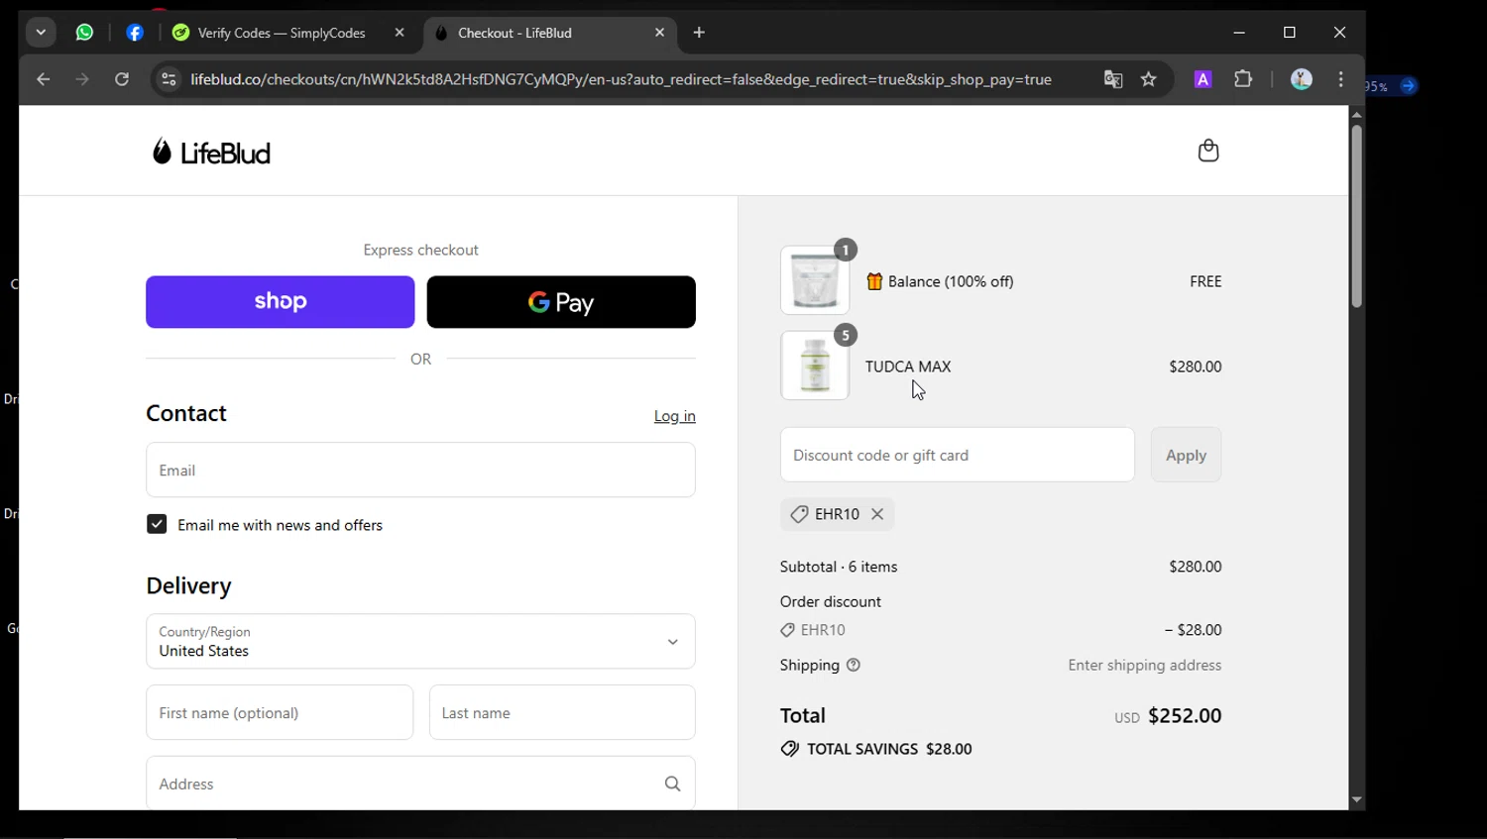Uncheck Email me with news and offers
Viewport: 1487px width, 839px height.
click(x=157, y=524)
